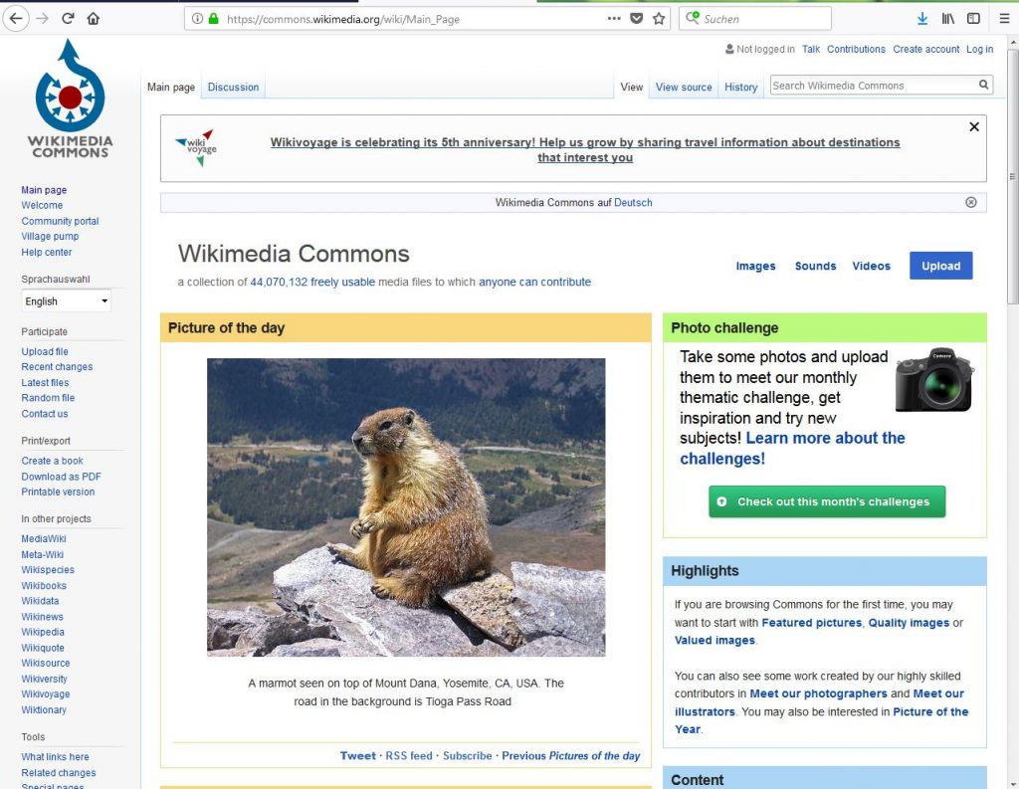Image resolution: width=1019 pixels, height=789 pixels.
Task: Click Learn more about the challenges link
Action: (792, 448)
